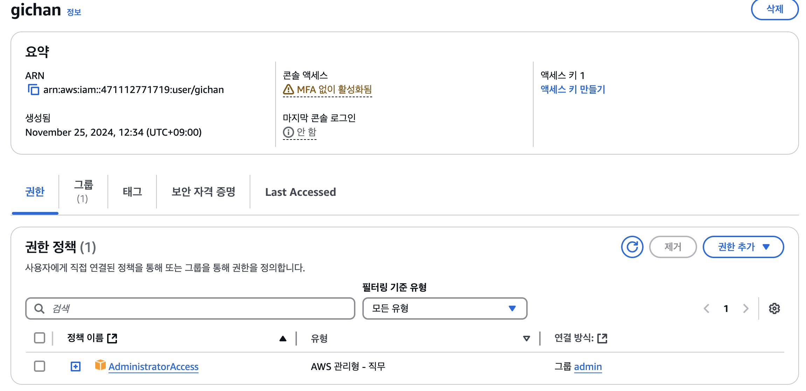Copy the ARN using the copy icon
The width and height of the screenshot is (806, 391).
pos(33,90)
